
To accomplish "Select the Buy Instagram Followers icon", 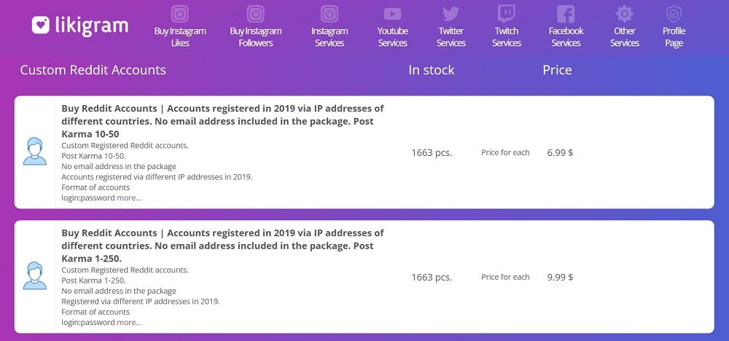I will pos(255,13).
